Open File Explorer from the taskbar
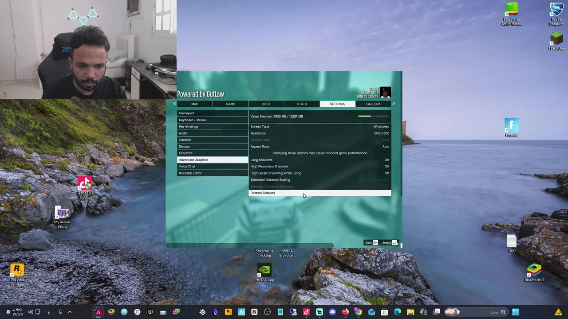This screenshot has width=568, height=319. [x=410, y=312]
